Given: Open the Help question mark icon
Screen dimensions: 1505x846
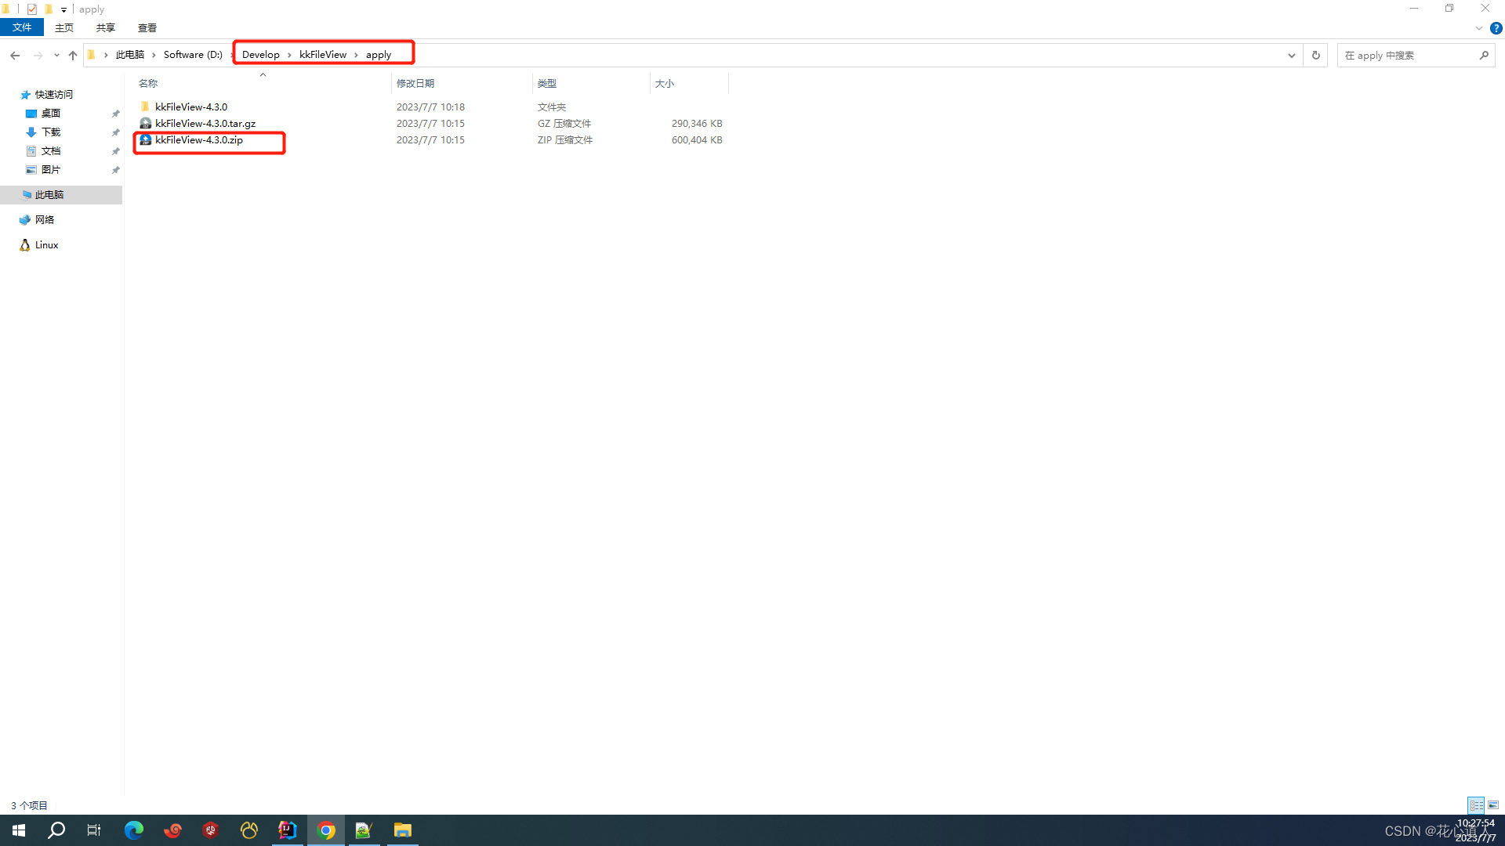Looking at the screenshot, I should 1496,28.
